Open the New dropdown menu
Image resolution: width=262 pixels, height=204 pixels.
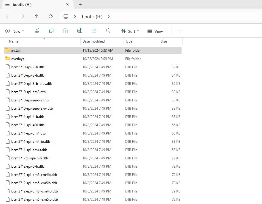click(14, 31)
